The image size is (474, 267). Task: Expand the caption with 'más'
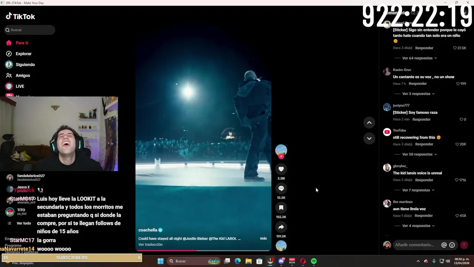(x=263, y=238)
